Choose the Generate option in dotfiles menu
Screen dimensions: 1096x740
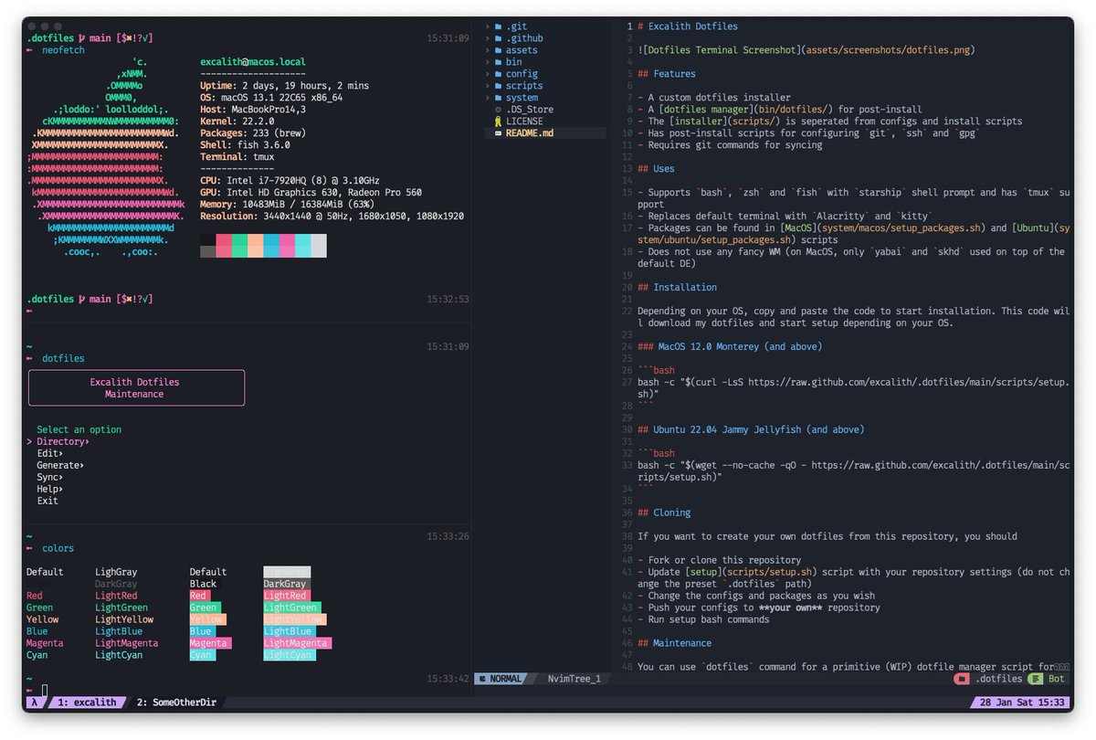(60, 465)
